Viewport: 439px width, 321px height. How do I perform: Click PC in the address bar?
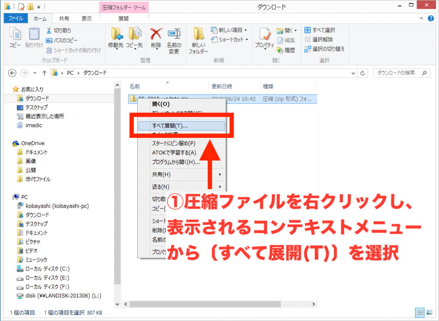point(70,73)
